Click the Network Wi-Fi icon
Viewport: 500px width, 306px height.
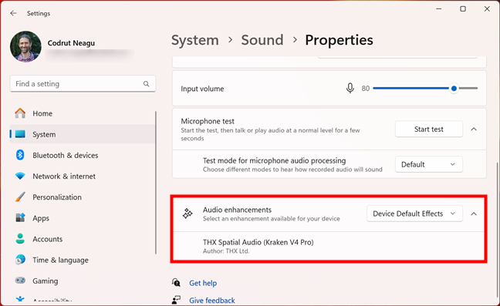point(20,176)
